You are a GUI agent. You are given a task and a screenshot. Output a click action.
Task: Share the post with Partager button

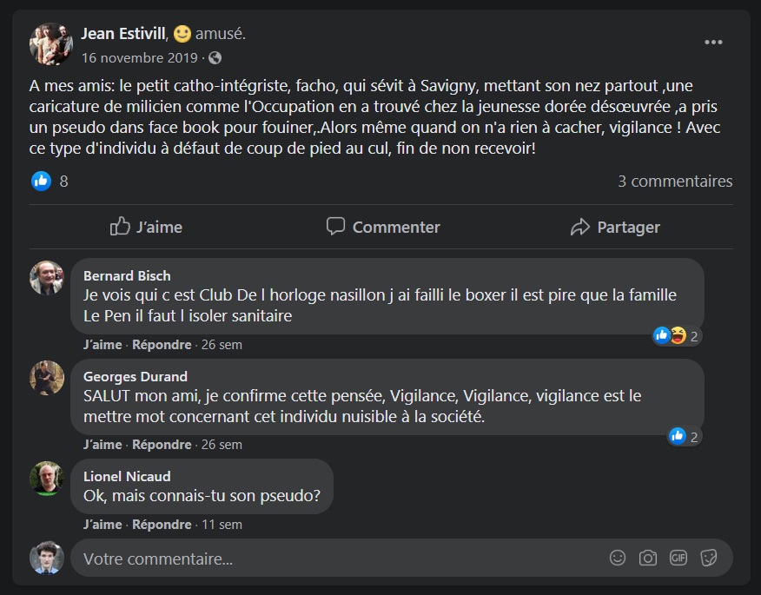615,227
